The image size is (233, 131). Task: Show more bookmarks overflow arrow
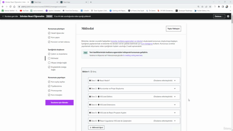coord(230,11)
